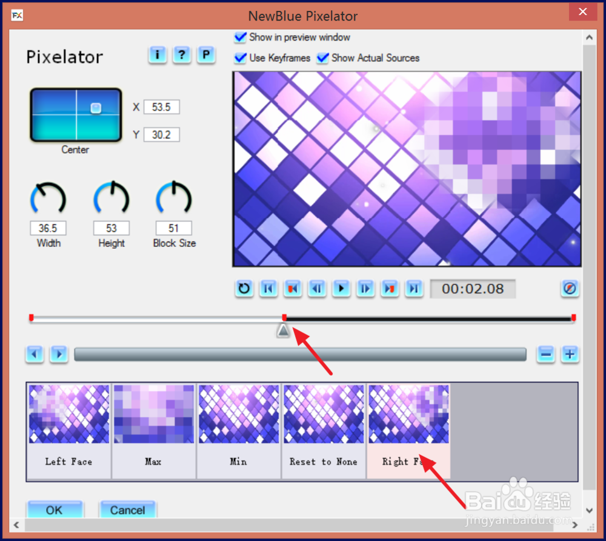The width and height of the screenshot is (606, 541).
Task: Close the NewBlue Pixelator window
Action: (x=583, y=11)
